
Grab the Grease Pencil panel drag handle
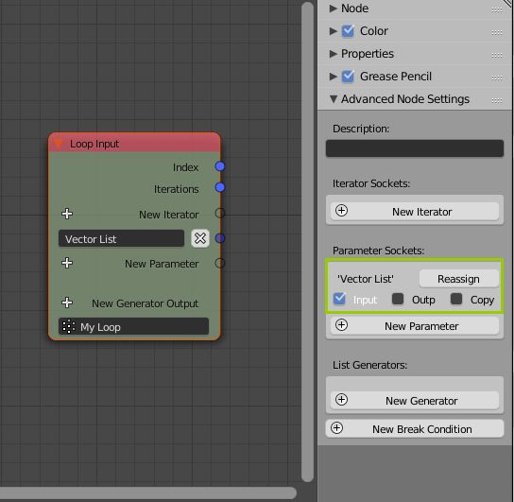pyautogui.click(x=497, y=78)
